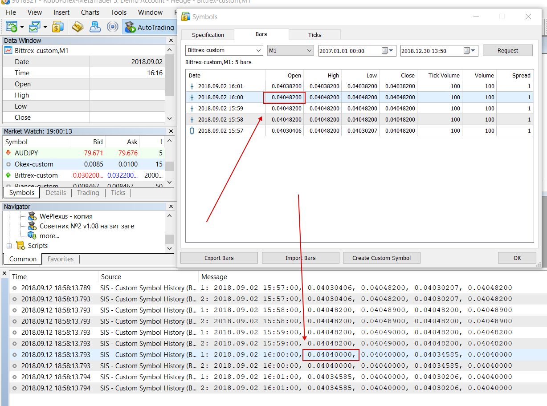The height and width of the screenshot is (406, 547).
Task: Click the icon next to more...
Action: click(x=32, y=235)
